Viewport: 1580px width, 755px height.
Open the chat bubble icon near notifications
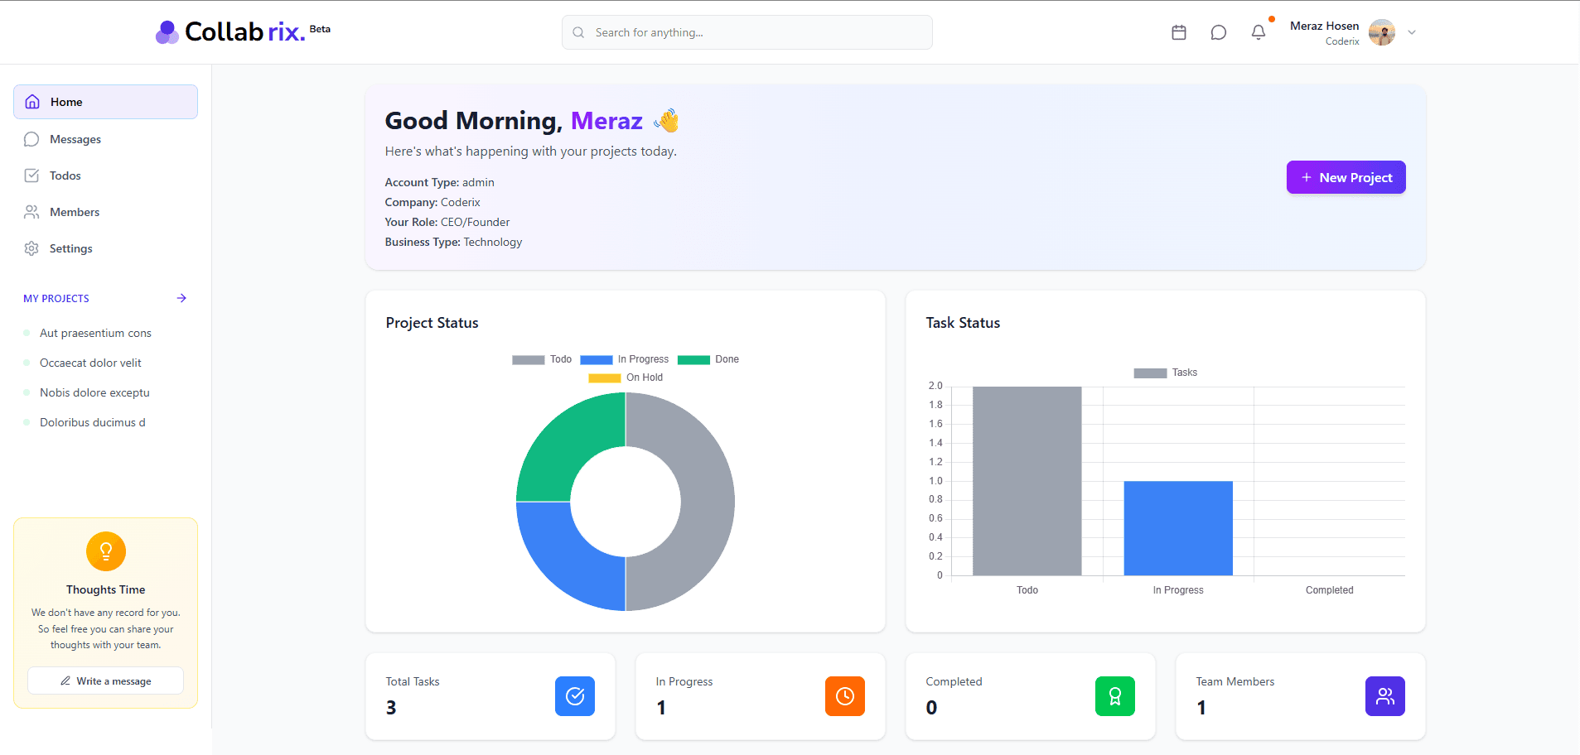[x=1218, y=31]
